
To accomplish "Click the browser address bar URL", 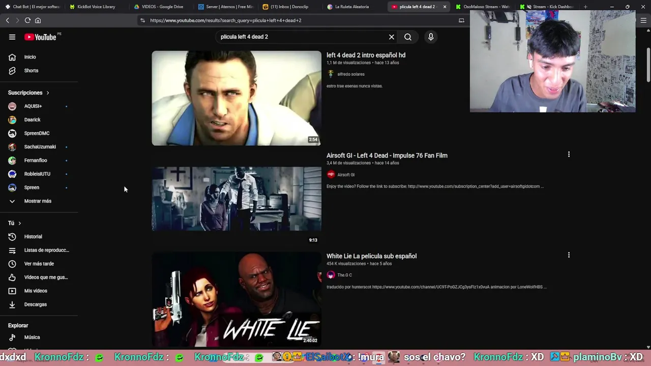I will tap(226, 20).
